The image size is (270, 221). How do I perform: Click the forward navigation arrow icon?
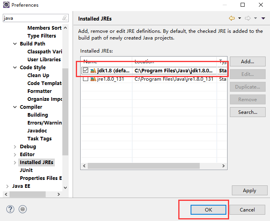pyautogui.click(x=248, y=18)
